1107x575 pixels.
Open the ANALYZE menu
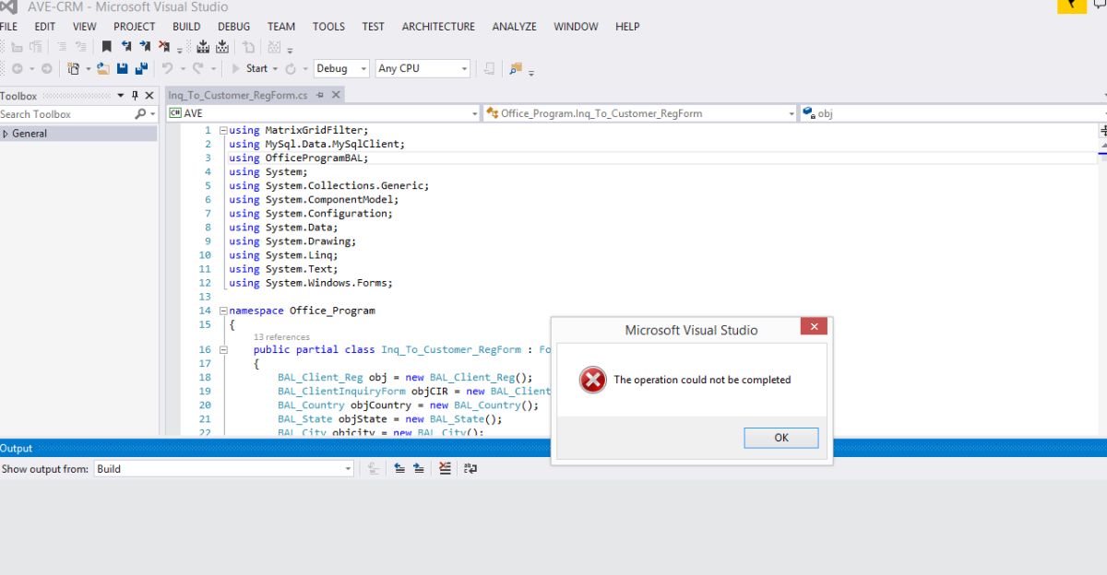point(515,27)
